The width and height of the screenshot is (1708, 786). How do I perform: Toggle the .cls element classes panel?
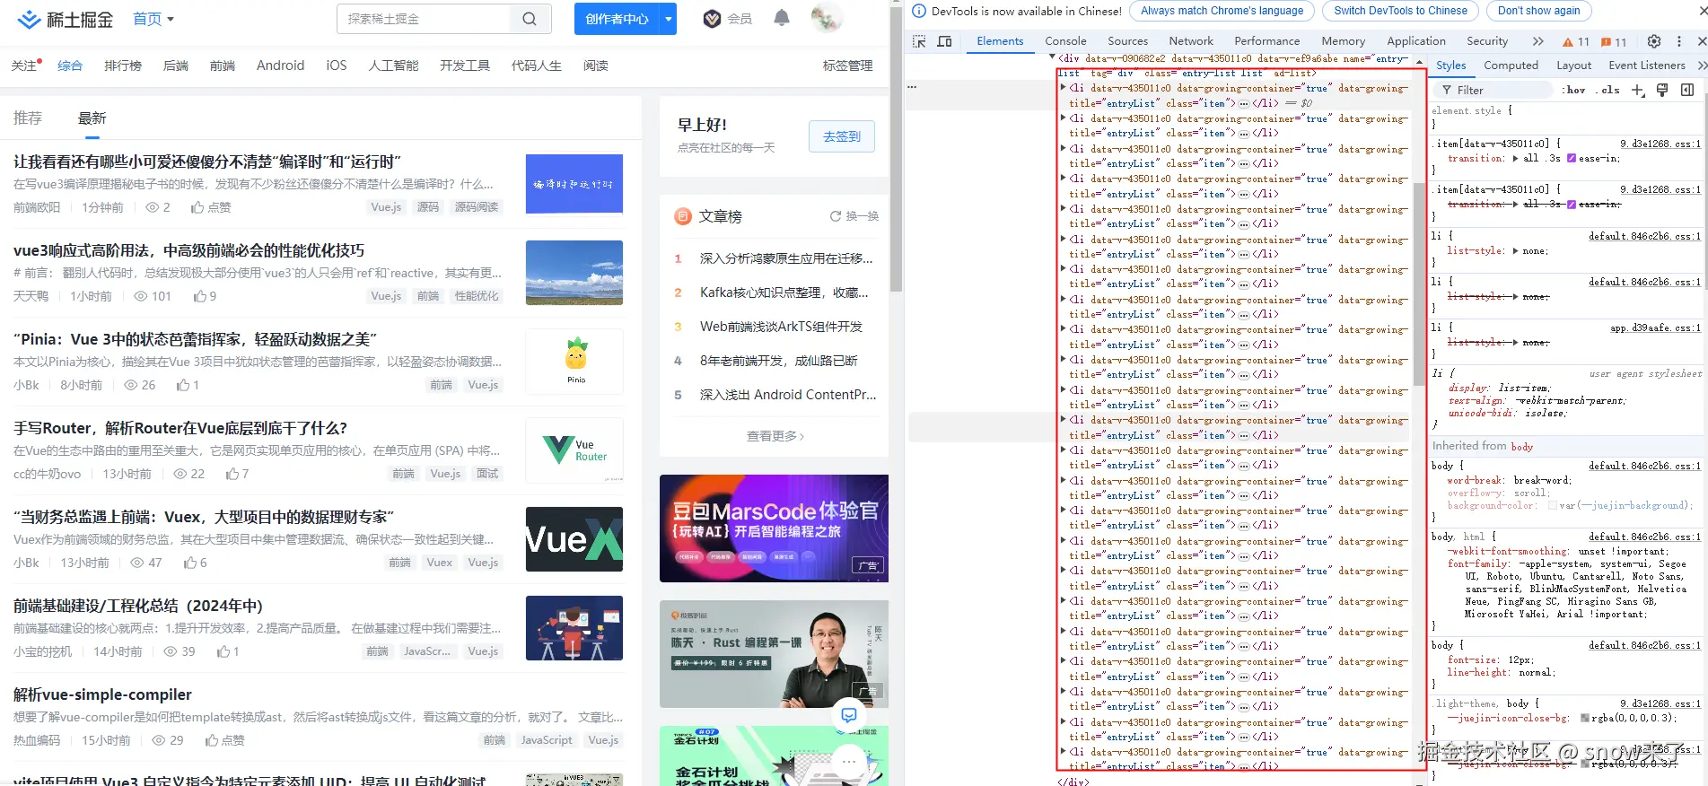coord(1610,90)
